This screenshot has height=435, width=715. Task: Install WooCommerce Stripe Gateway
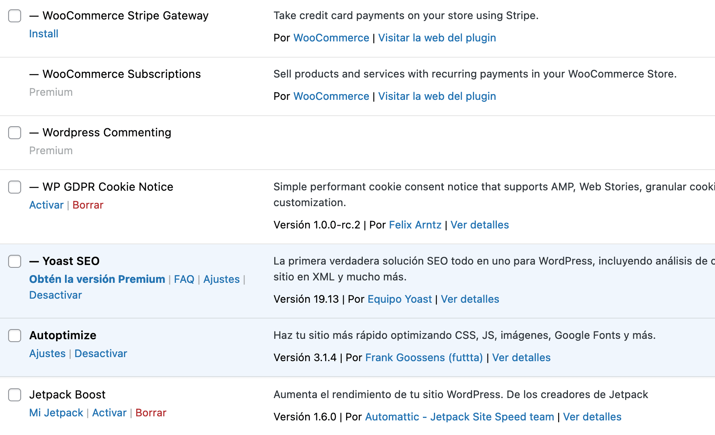(44, 34)
